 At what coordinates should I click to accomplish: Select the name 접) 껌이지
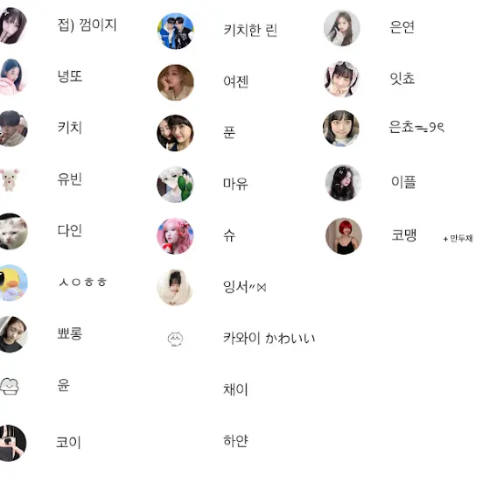87,25
